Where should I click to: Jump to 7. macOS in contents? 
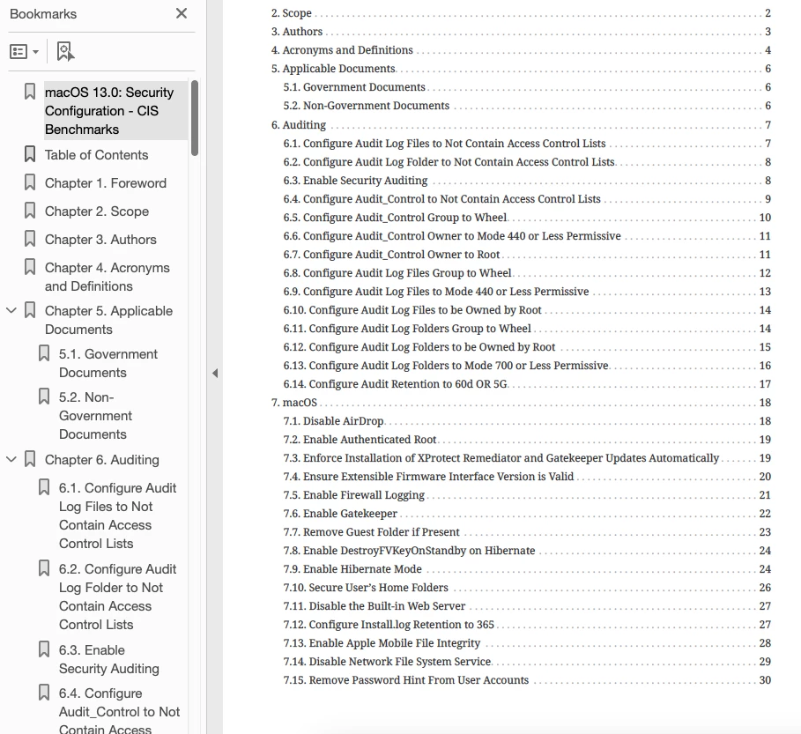[x=293, y=403]
